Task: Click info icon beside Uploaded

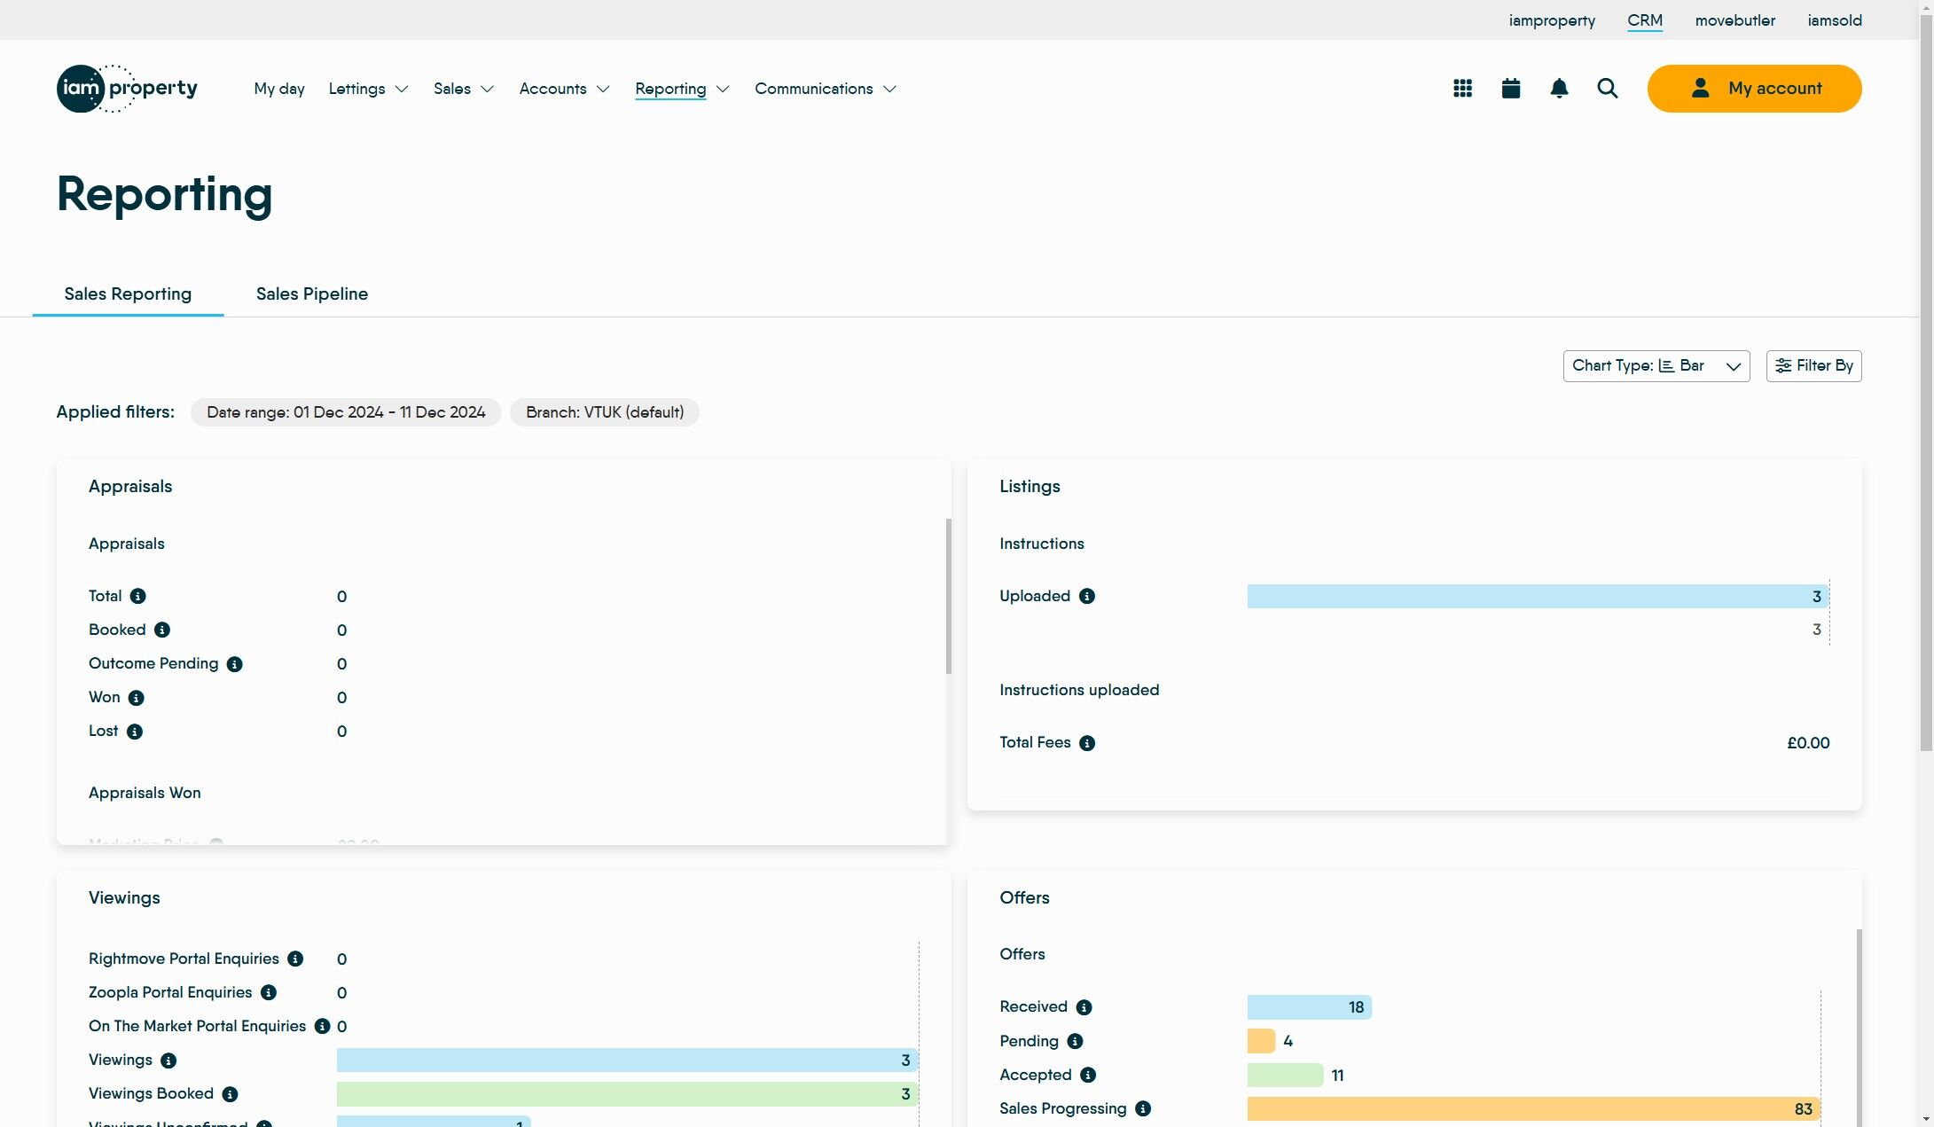Action: tap(1086, 597)
